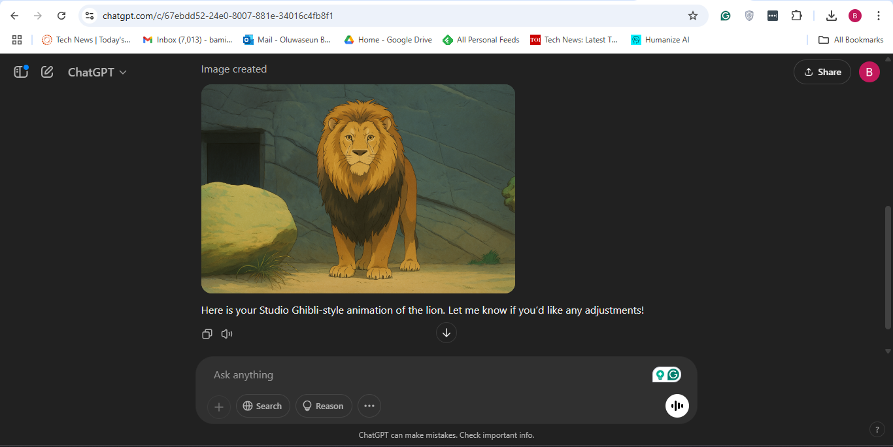Start a new chat with compose icon
893x447 pixels.
pyautogui.click(x=47, y=72)
